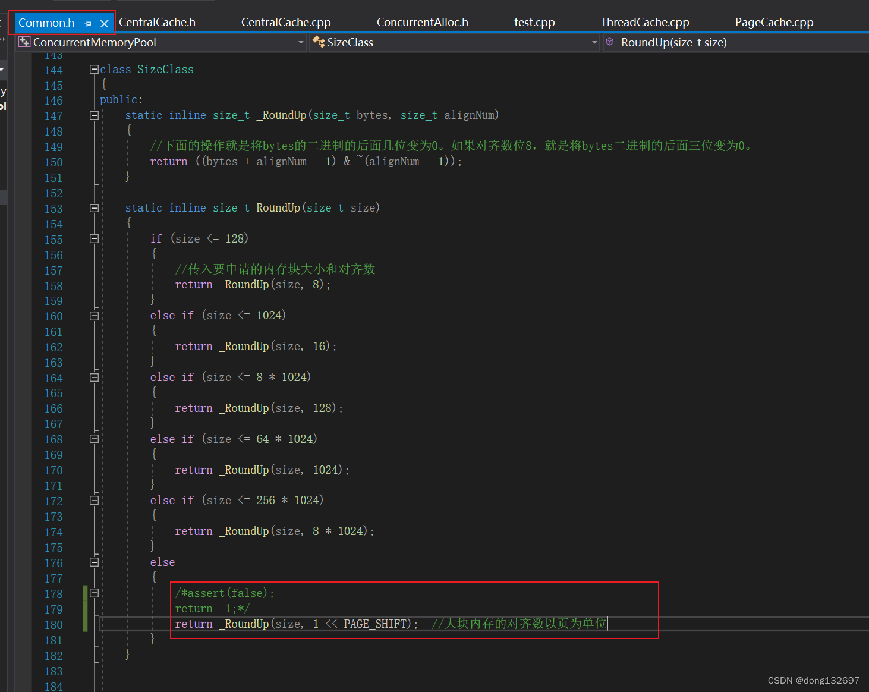Collapse the if (size <= 128) block
The width and height of the screenshot is (869, 692).
pos(94,238)
